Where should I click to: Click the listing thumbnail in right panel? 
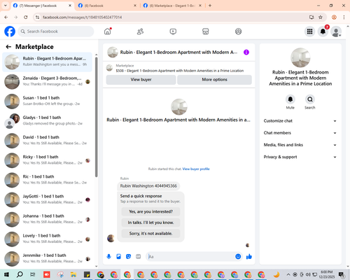point(300,57)
